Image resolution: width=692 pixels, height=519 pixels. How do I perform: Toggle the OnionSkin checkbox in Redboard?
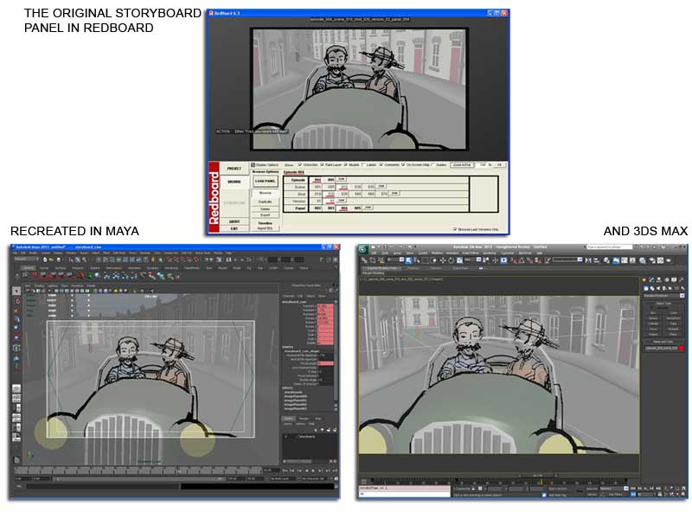[x=300, y=164]
